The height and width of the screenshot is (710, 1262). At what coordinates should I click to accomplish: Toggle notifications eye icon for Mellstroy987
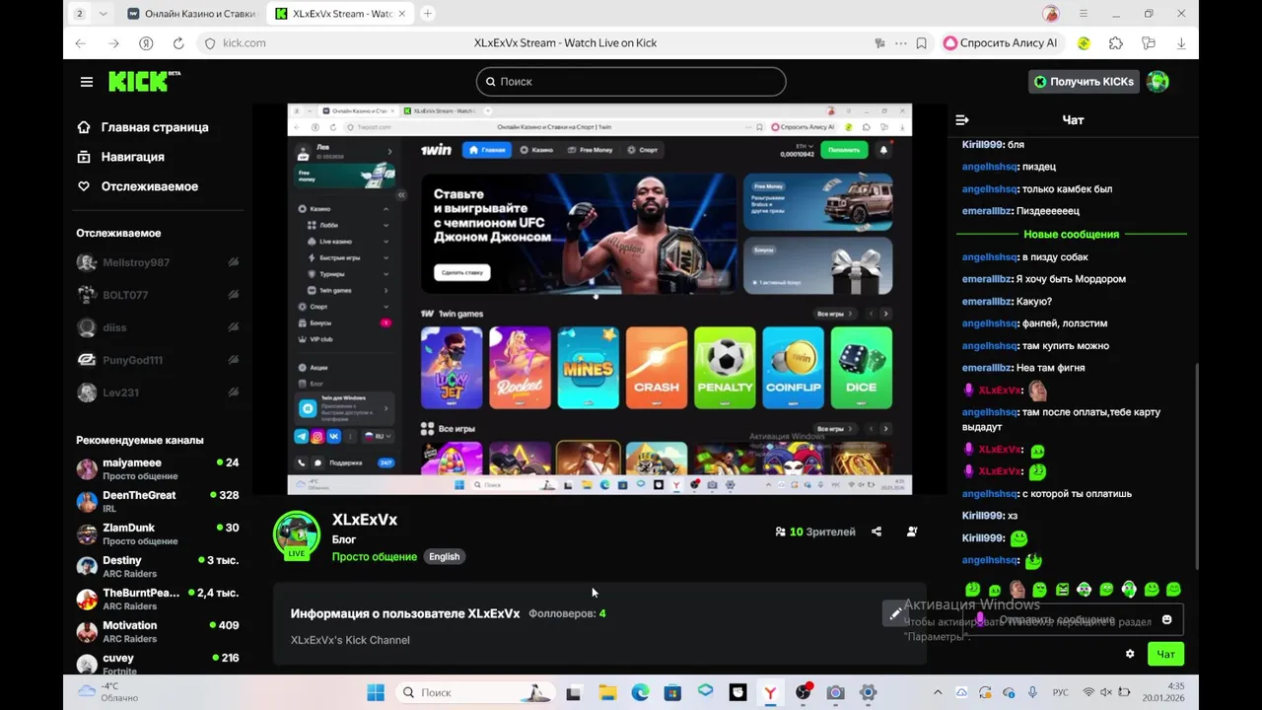(x=234, y=262)
